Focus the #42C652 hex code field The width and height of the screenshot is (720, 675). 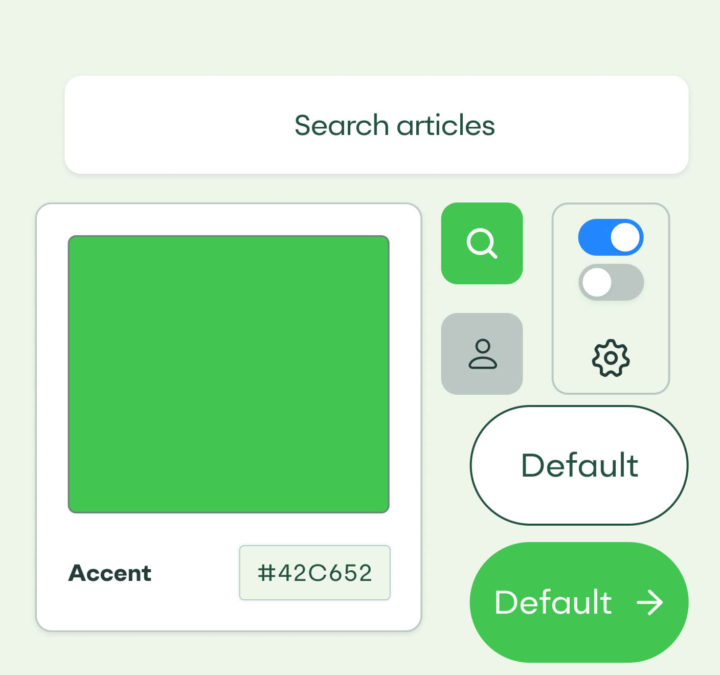pos(315,573)
